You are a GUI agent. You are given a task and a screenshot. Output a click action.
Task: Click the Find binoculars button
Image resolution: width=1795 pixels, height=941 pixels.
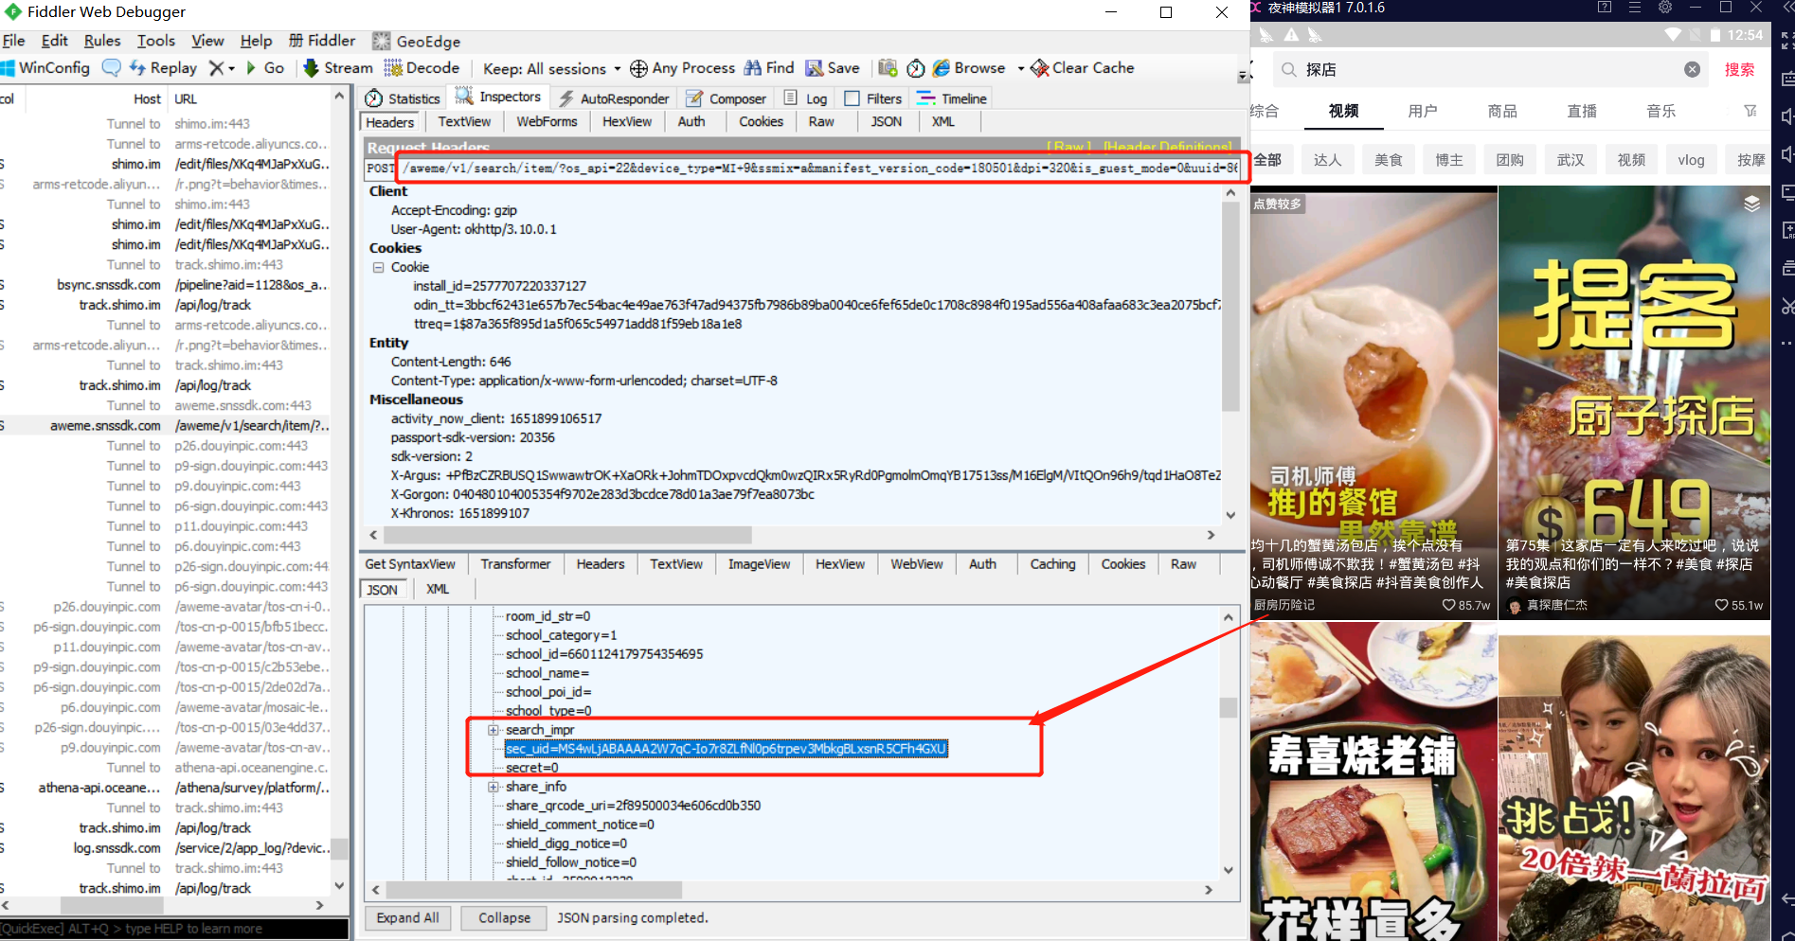pos(769,68)
